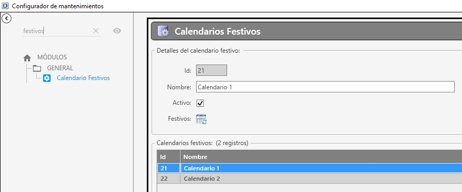
Task: Uncheck the Activo checkbox
Action: coord(200,103)
